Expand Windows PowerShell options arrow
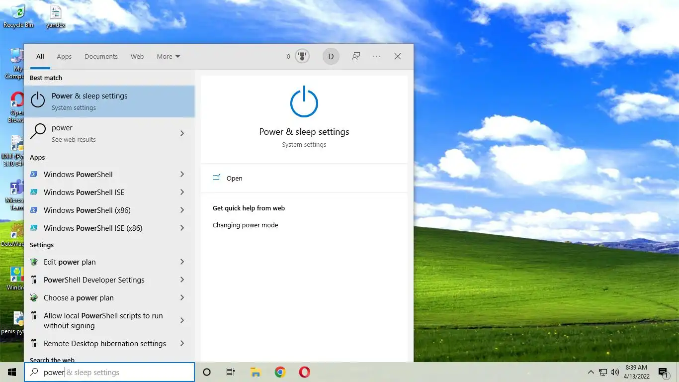This screenshot has height=382, width=679. click(182, 174)
